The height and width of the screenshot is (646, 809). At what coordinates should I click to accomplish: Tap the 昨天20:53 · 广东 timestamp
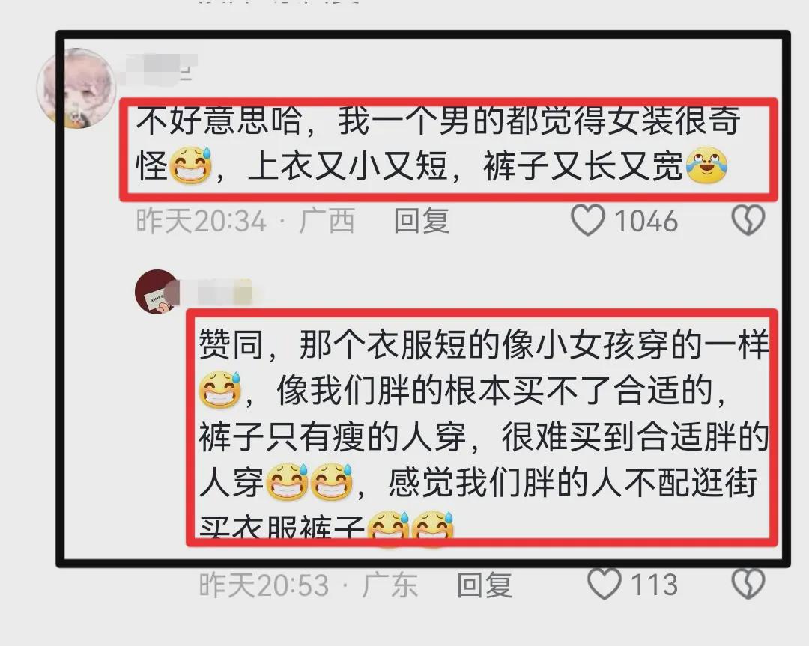tap(309, 585)
